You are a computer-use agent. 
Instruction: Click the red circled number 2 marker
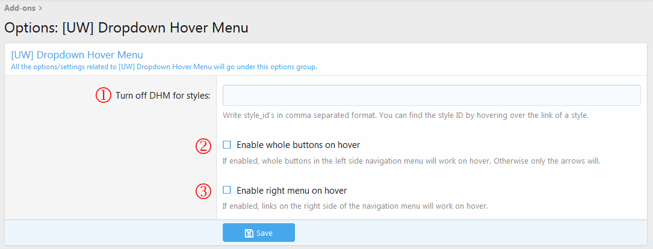[203, 146]
